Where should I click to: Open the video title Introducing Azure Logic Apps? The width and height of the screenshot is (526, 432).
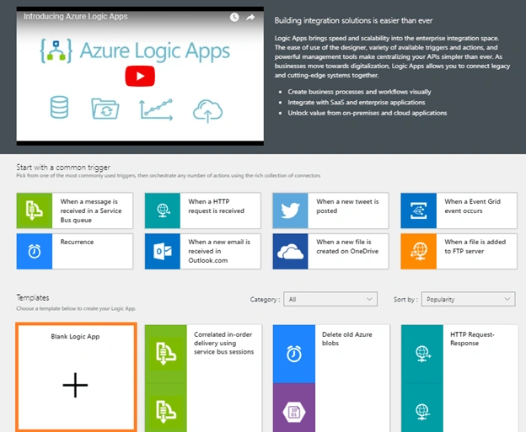pos(76,17)
